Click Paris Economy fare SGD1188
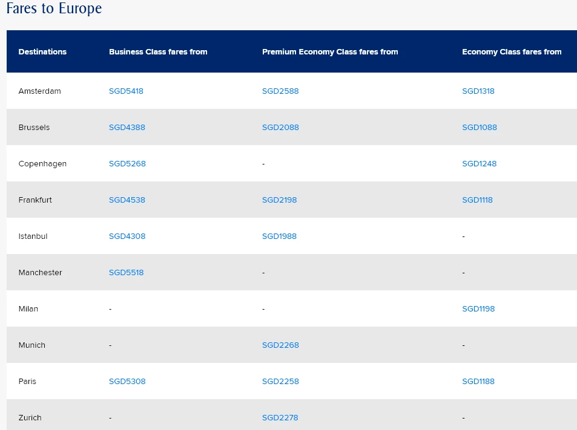 pos(478,382)
